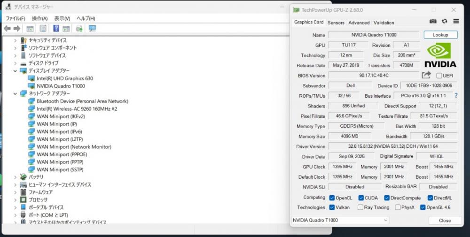Viewport: 470px width, 237px height.
Task: Click the Forward arrow in Device Manager toolbar
Action: pos(17,29)
